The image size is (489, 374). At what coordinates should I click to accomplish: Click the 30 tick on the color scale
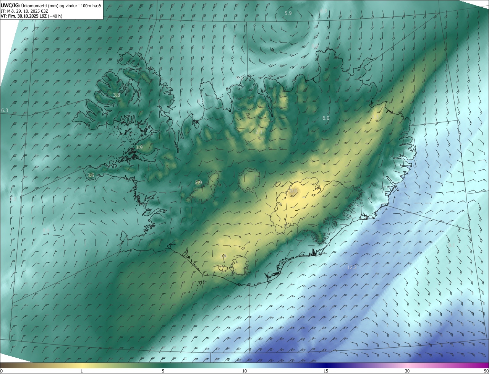(x=407, y=371)
